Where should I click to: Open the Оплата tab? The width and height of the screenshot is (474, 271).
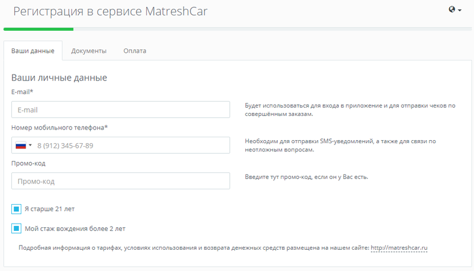pyautogui.click(x=134, y=51)
